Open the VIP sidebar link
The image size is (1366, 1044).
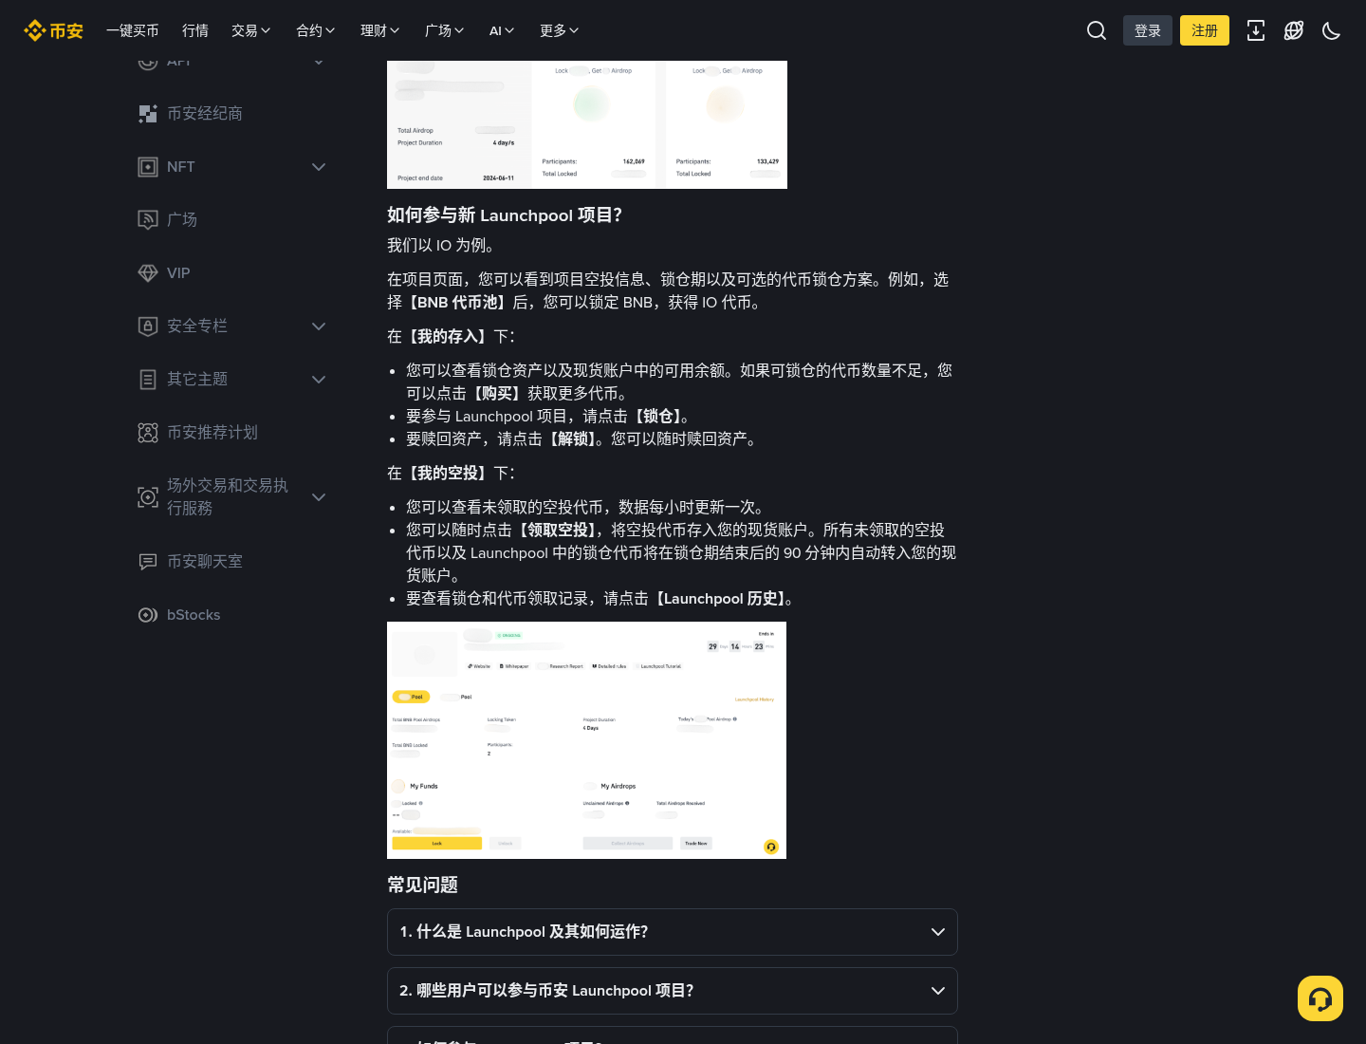pyautogui.click(x=178, y=273)
